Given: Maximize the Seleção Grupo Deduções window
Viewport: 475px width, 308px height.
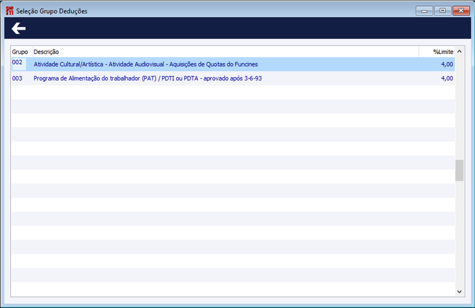Looking at the screenshot, I should [442, 11].
